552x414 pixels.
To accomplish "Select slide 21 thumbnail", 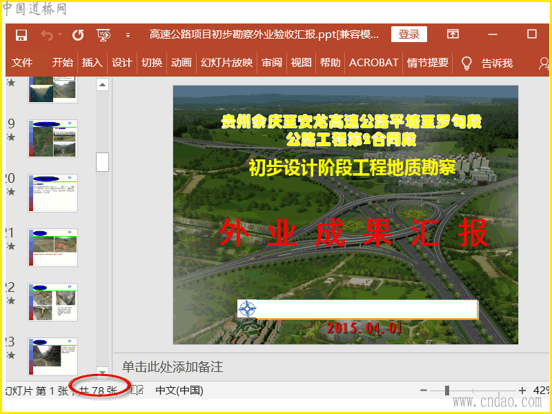I will (x=53, y=248).
